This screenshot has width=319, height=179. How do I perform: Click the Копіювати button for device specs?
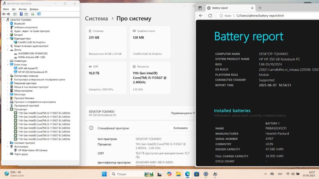[x=181, y=128]
